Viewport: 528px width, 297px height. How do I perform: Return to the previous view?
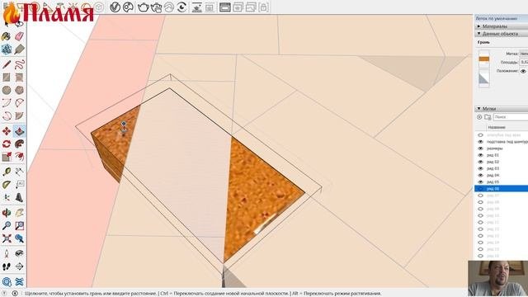pos(19,238)
